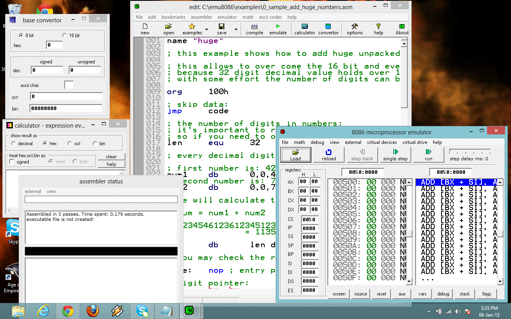This screenshot has width=511, height=319.
Task: Click the hex input field in base convertor
Action: [54, 45]
